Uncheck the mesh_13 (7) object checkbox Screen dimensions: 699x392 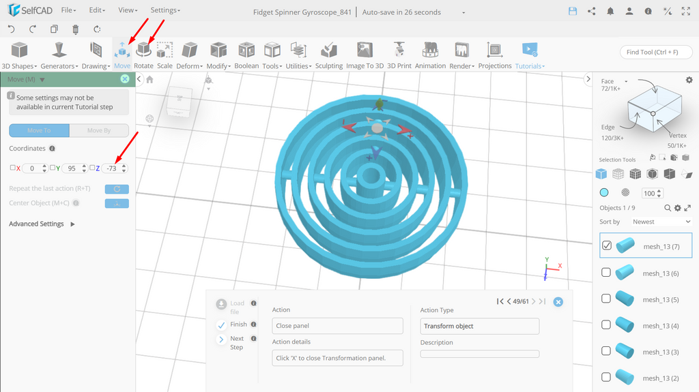[x=607, y=245]
